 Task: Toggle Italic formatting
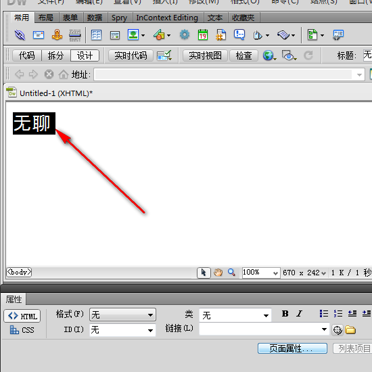pyautogui.click(x=300, y=314)
